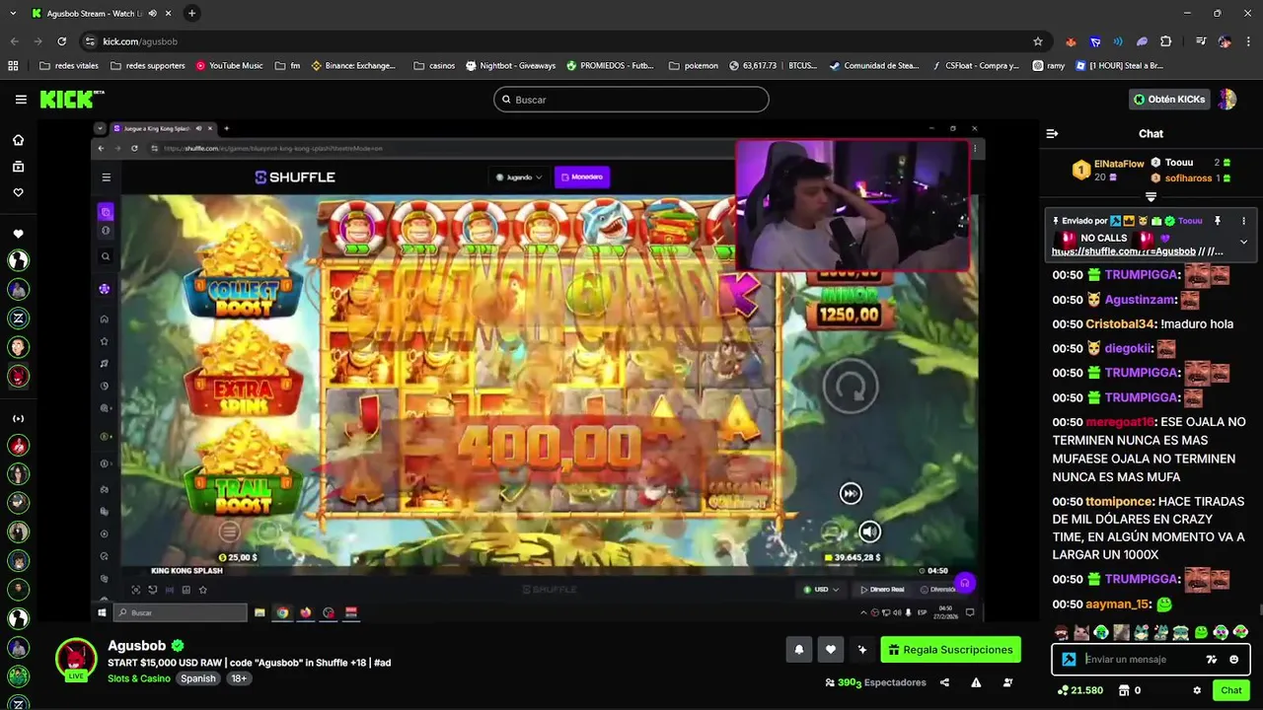Reload the page
Viewport: 1263px width, 710px height.
(61, 41)
